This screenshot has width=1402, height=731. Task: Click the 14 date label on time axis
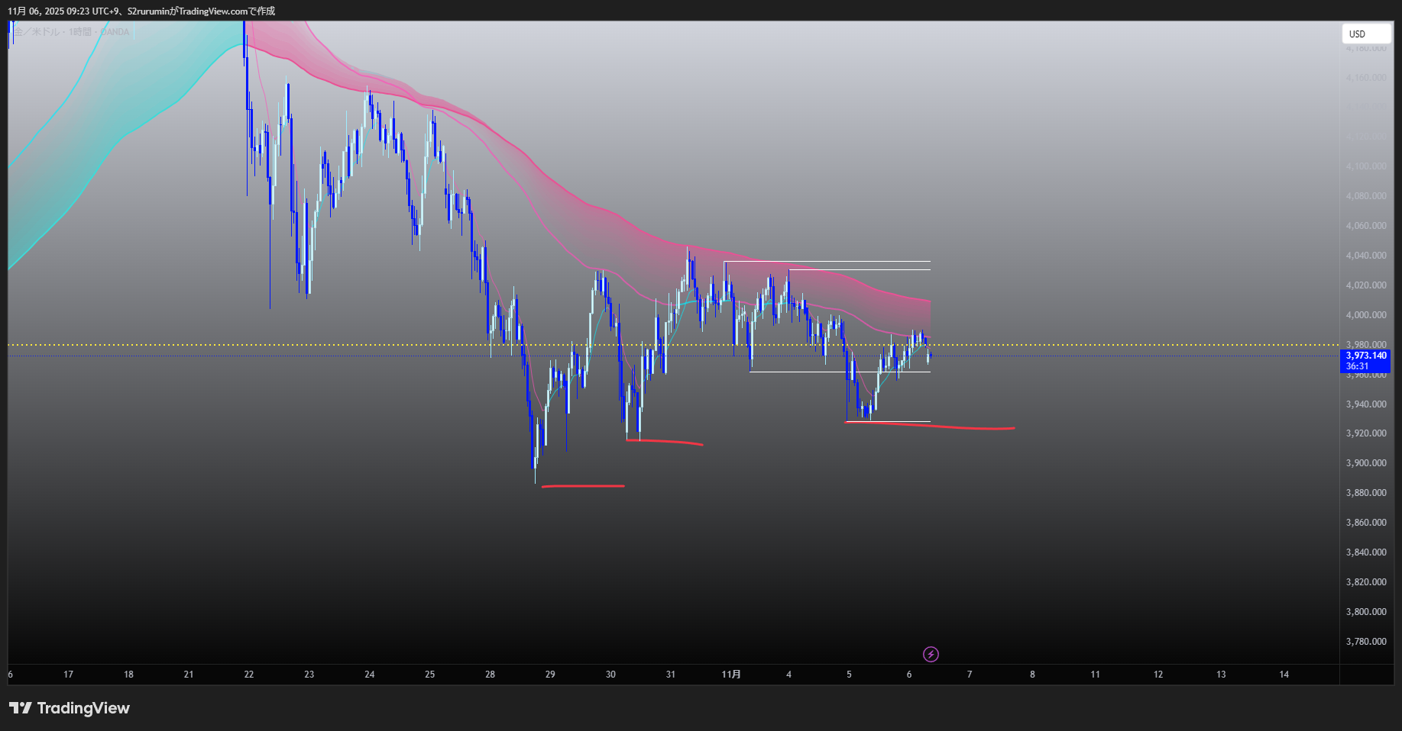coord(1284,675)
